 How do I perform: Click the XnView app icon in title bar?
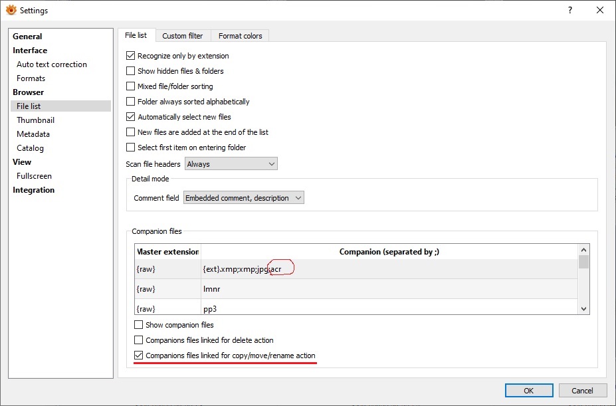(x=11, y=10)
